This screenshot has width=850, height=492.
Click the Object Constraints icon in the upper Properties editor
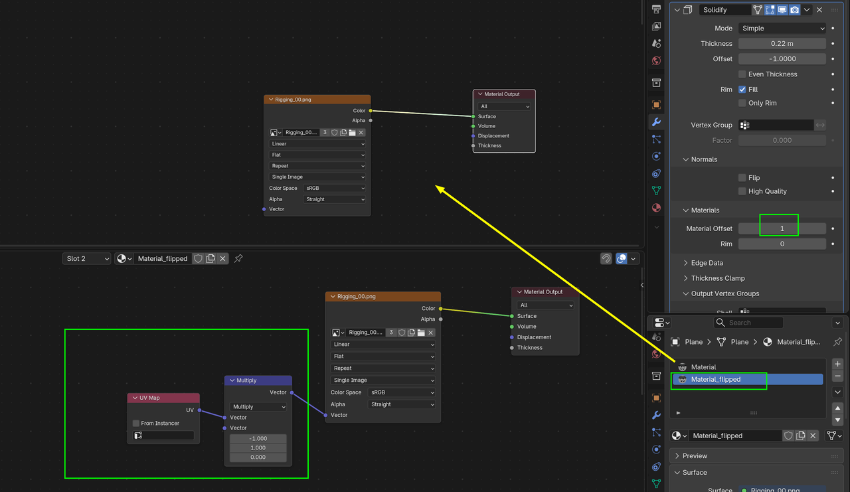656,174
